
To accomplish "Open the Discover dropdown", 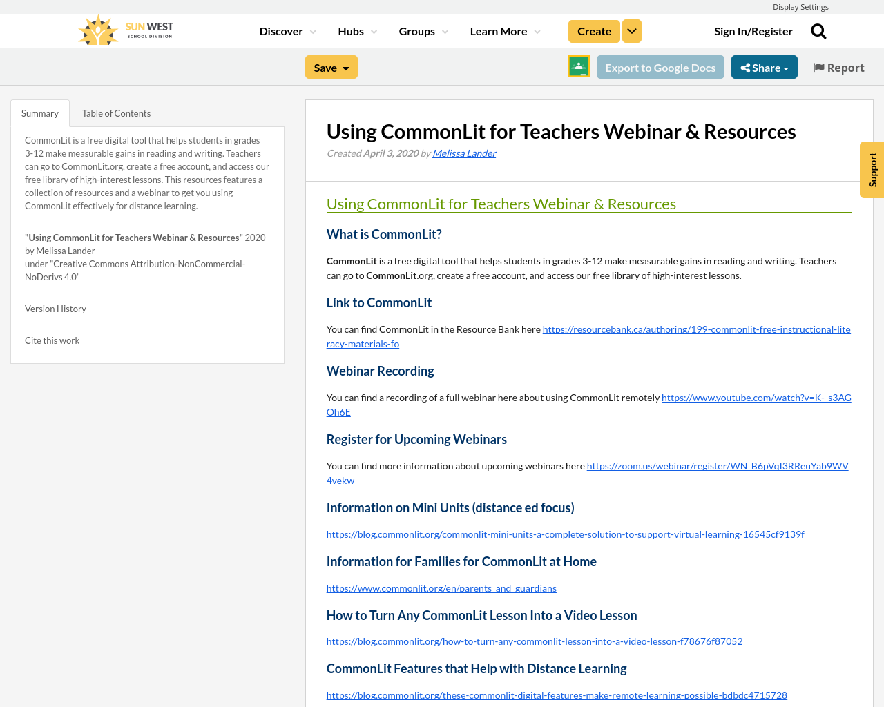I will [282, 30].
